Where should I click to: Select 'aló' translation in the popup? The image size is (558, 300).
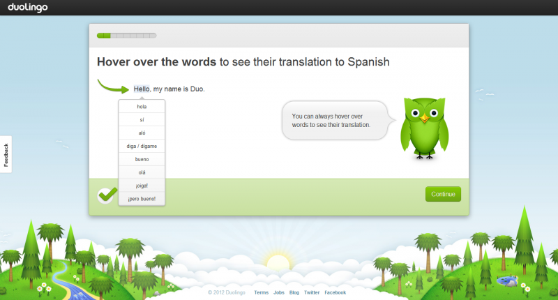point(142,133)
